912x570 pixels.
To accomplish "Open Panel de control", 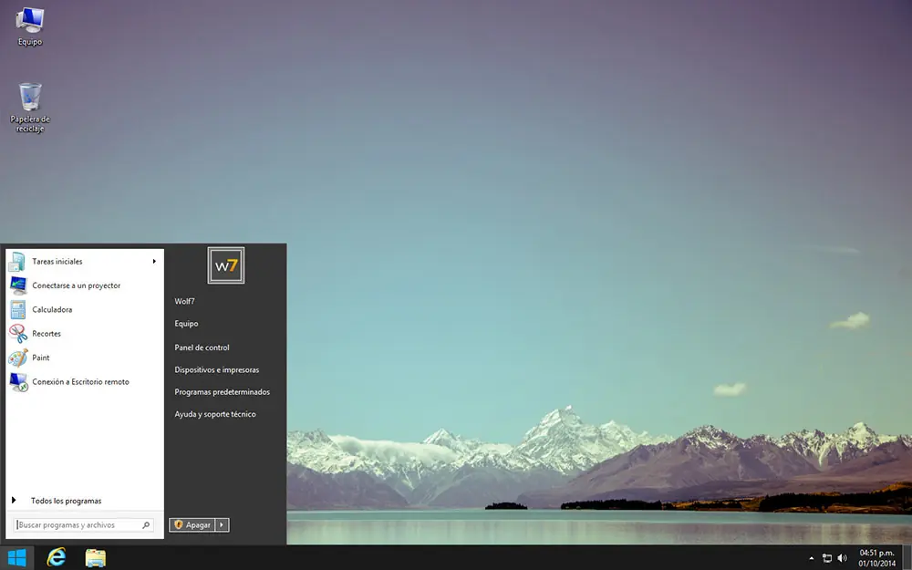I will [202, 347].
